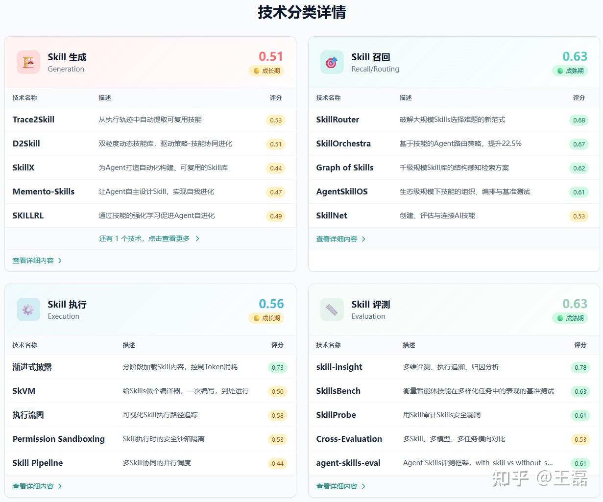
Task: Click the 成长期 badge on Skill 执行
Action: tap(266, 318)
